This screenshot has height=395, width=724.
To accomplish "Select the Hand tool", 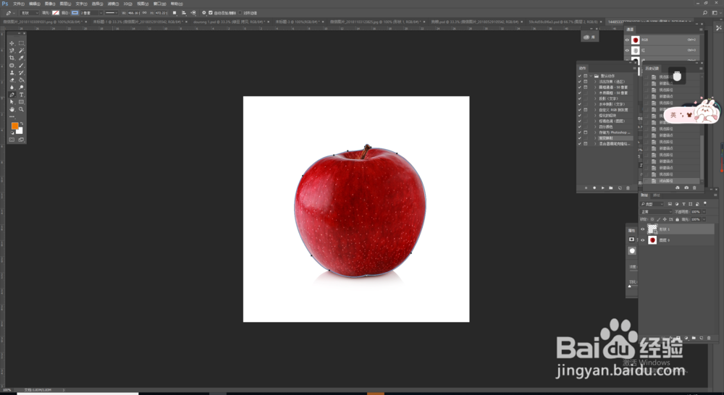I will coord(12,109).
